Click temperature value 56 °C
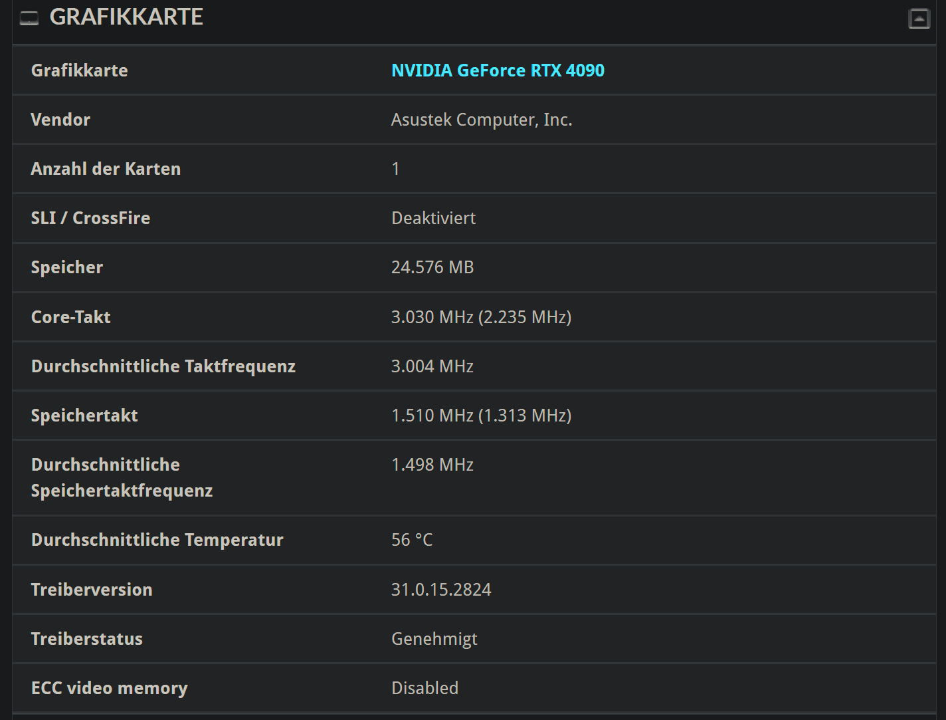This screenshot has width=946, height=720. coord(412,540)
